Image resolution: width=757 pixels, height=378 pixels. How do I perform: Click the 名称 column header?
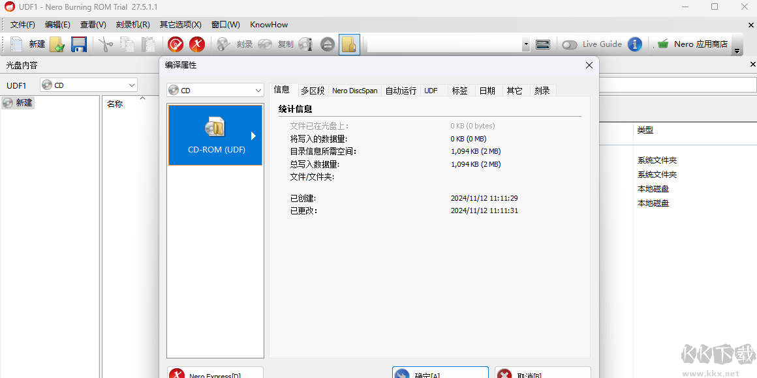(x=115, y=104)
